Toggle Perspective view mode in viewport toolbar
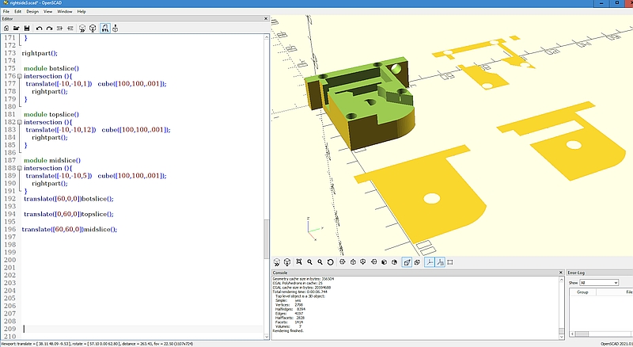The height and width of the screenshot is (347, 633). pos(405,262)
